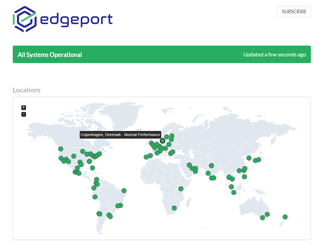The image size is (322, 248).
Task: Click the edgeport wordmark text
Action: click(x=76, y=19)
